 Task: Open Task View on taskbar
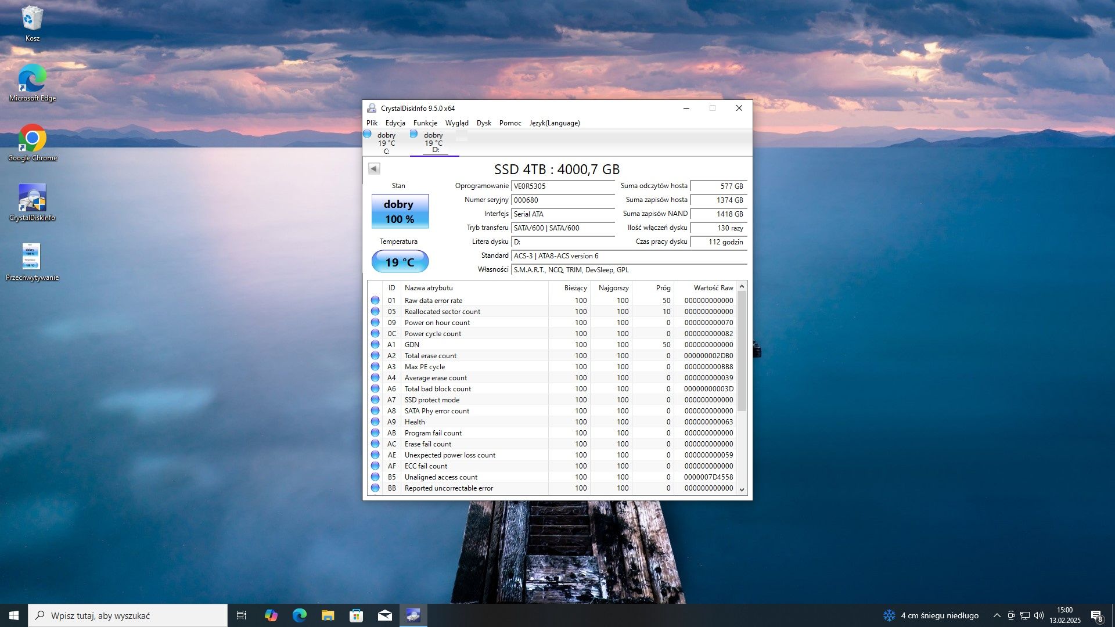coord(242,615)
